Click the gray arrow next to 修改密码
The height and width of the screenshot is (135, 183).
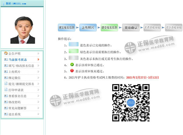pos(38,102)
